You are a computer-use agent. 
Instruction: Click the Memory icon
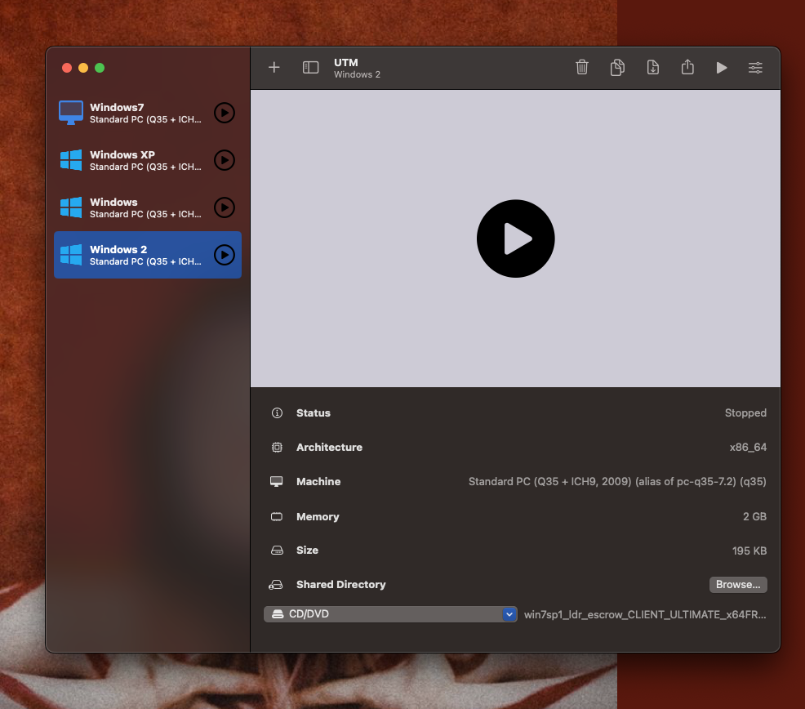pyautogui.click(x=277, y=517)
